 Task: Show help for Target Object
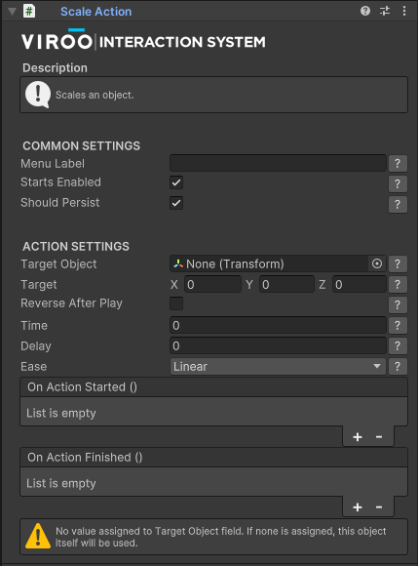(398, 263)
